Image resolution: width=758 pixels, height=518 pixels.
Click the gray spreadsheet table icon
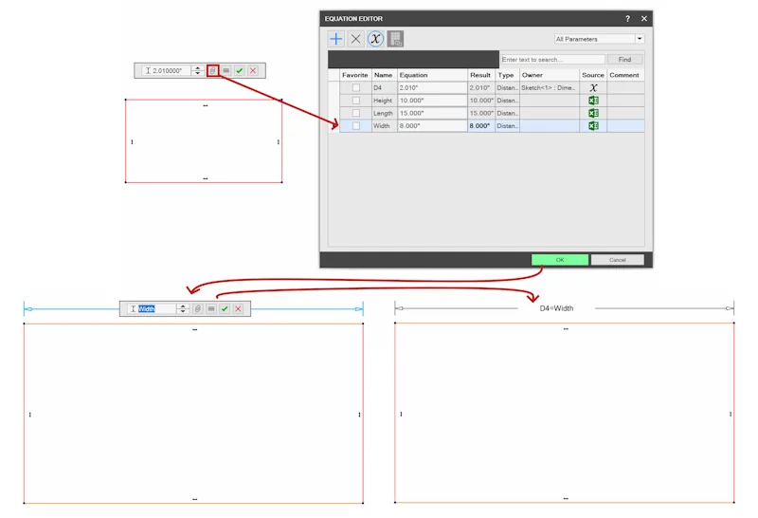395,39
